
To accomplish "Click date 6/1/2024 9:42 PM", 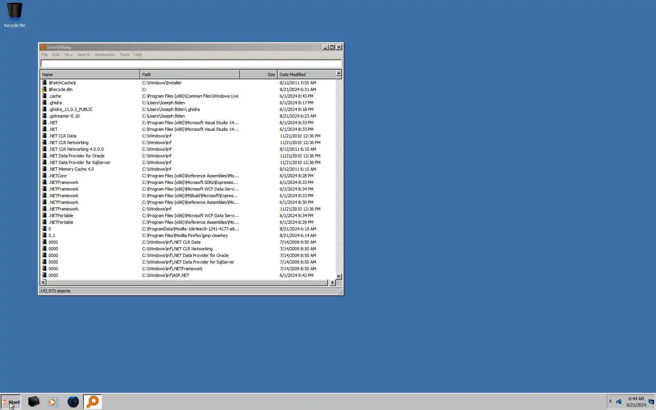I will pos(296,275).
